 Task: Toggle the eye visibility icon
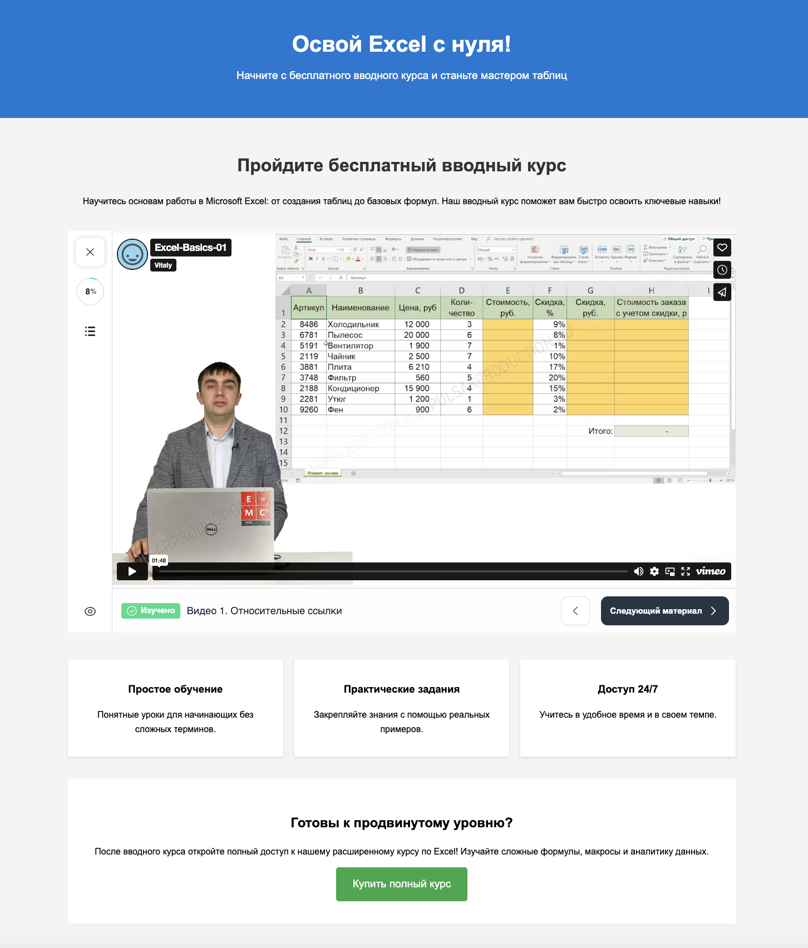(x=90, y=611)
